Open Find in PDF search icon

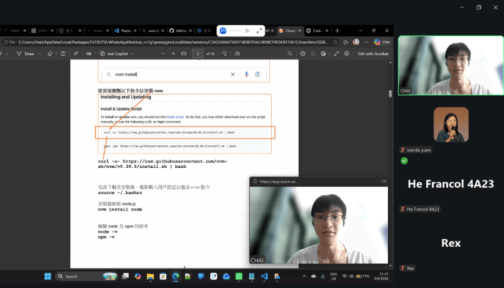pos(289,54)
